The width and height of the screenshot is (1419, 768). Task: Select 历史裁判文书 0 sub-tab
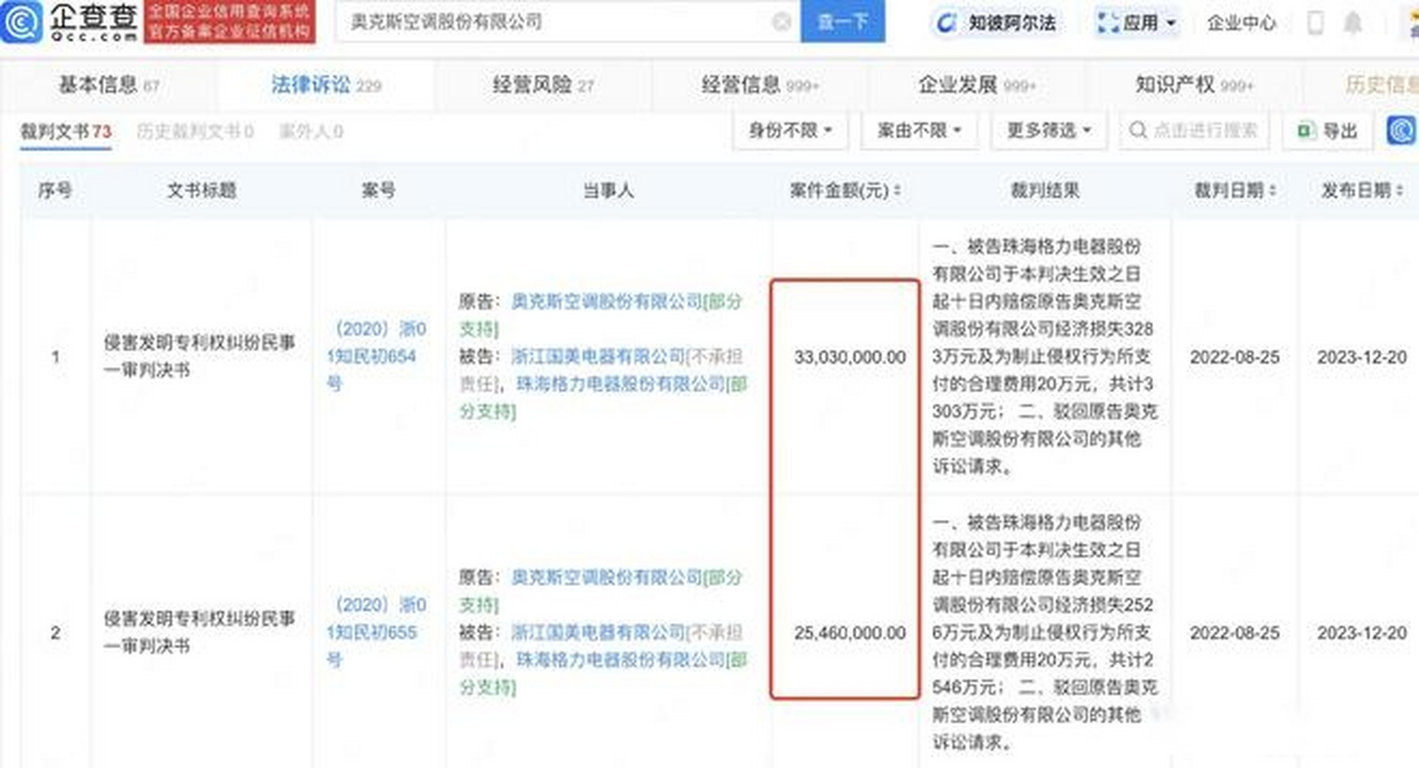coord(195,131)
